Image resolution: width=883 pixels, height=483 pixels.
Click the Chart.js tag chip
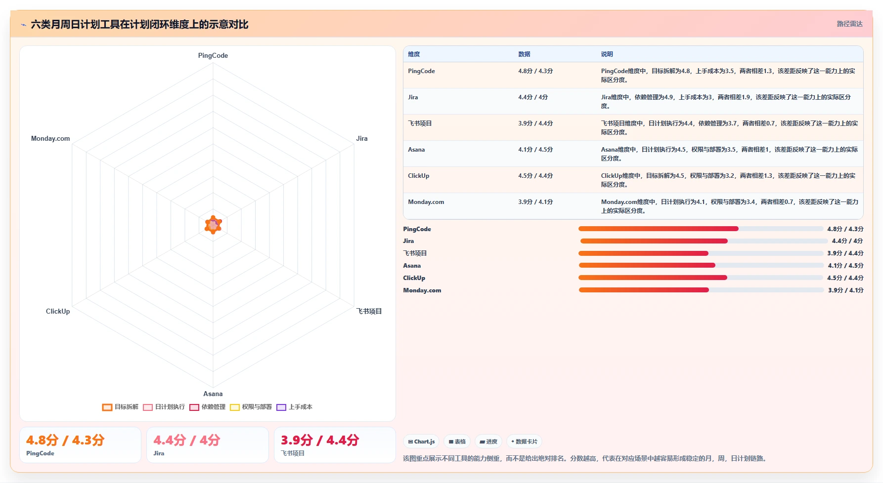[x=421, y=442]
